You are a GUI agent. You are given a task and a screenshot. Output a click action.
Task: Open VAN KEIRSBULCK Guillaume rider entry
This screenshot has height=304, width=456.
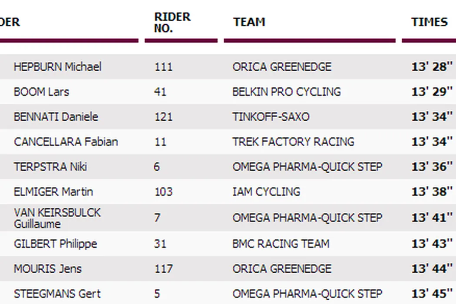[57, 218]
